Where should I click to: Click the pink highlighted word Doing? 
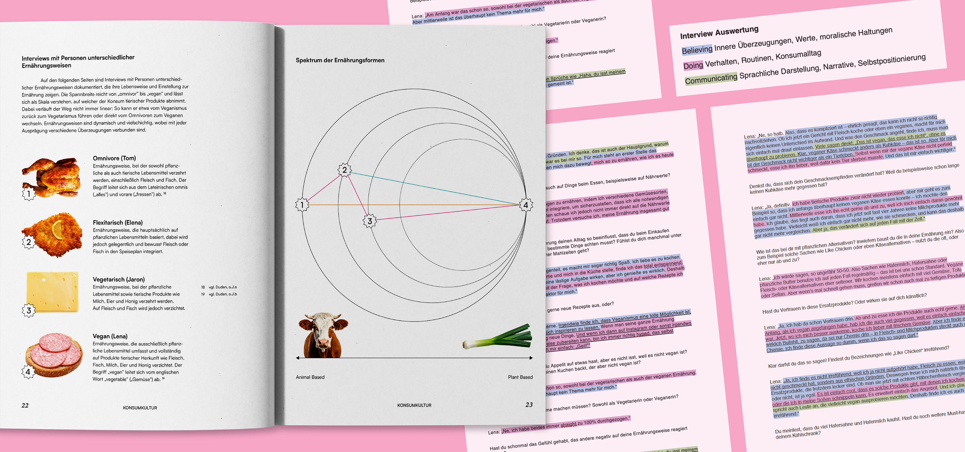pyautogui.click(x=693, y=66)
